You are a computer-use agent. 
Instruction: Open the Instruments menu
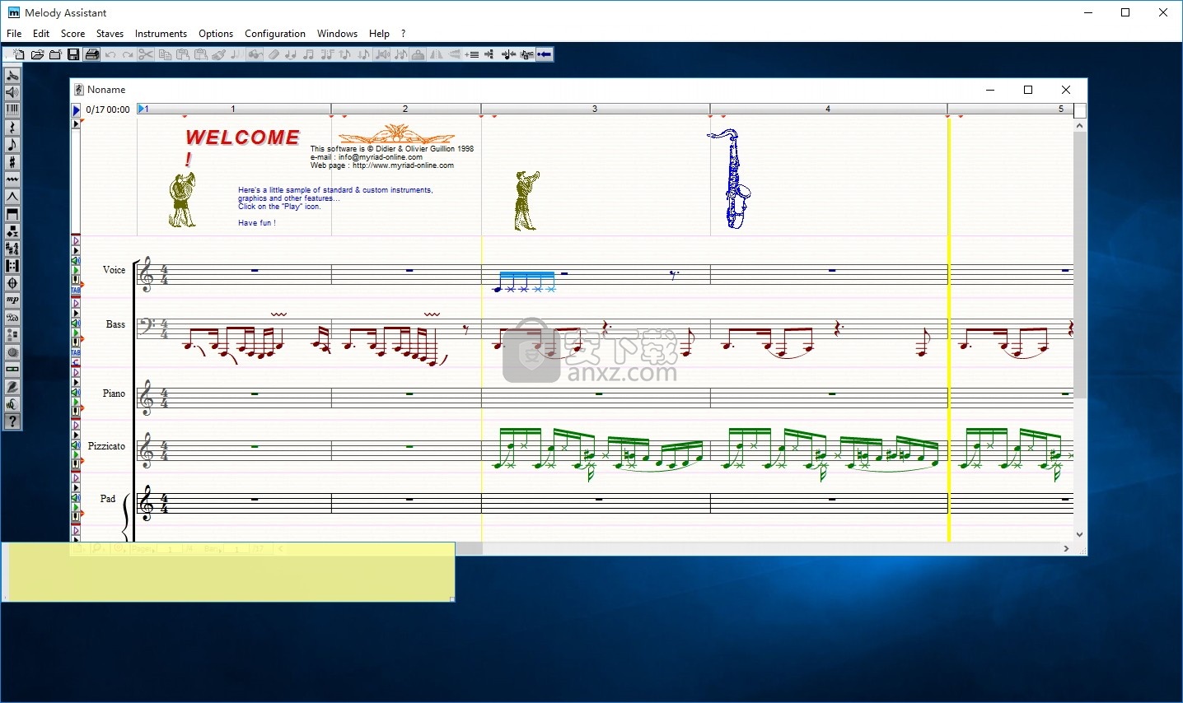tap(161, 34)
